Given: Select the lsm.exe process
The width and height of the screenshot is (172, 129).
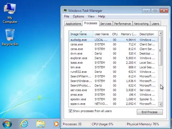Looking at the screenshot, I should (x=113, y=67).
